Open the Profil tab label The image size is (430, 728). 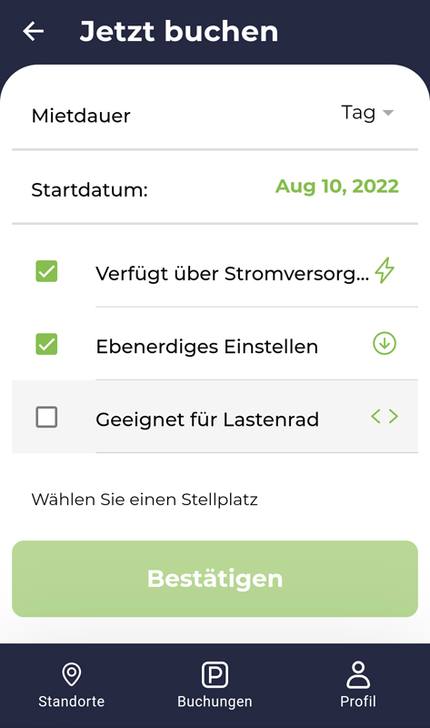tap(358, 701)
